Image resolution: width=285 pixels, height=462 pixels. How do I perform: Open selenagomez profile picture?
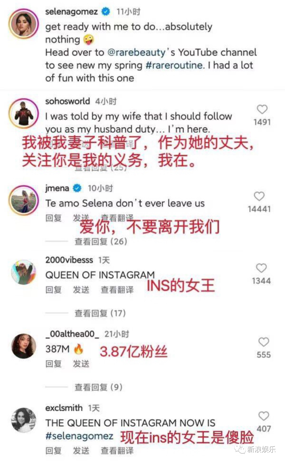point(23,24)
